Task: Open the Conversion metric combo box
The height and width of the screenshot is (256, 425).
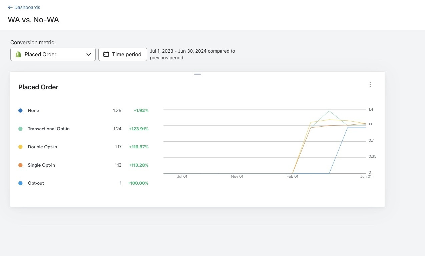Action: pos(53,54)
